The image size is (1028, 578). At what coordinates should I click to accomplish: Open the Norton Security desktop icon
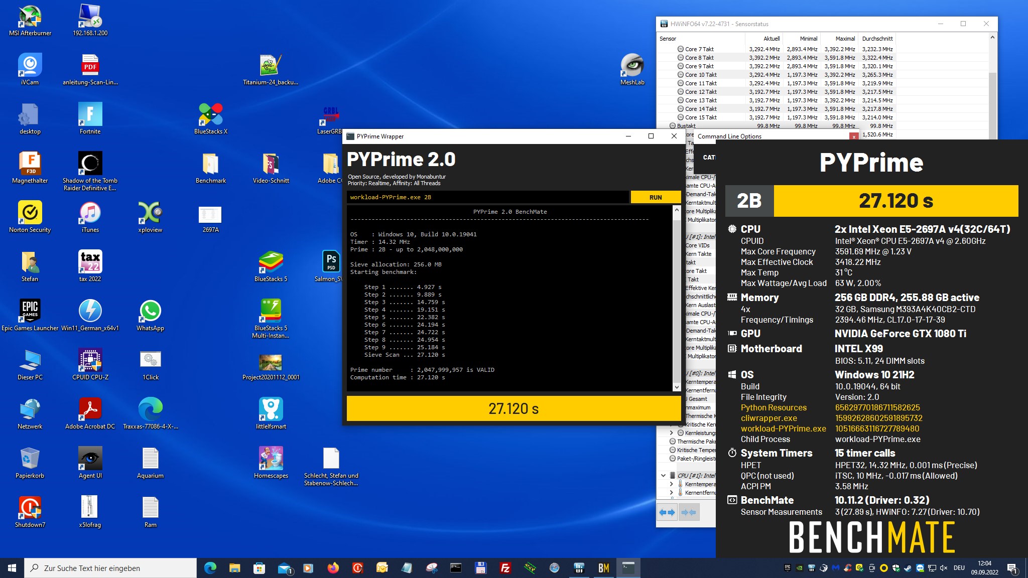coord(30,217)
